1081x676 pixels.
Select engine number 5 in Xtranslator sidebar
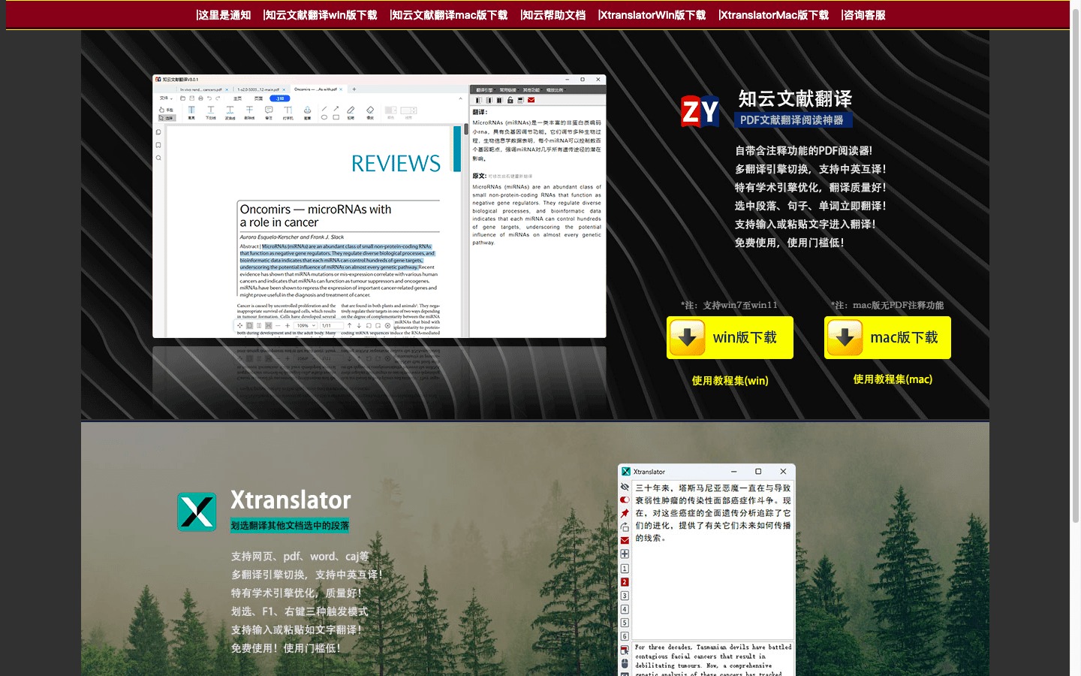[625, 623]
